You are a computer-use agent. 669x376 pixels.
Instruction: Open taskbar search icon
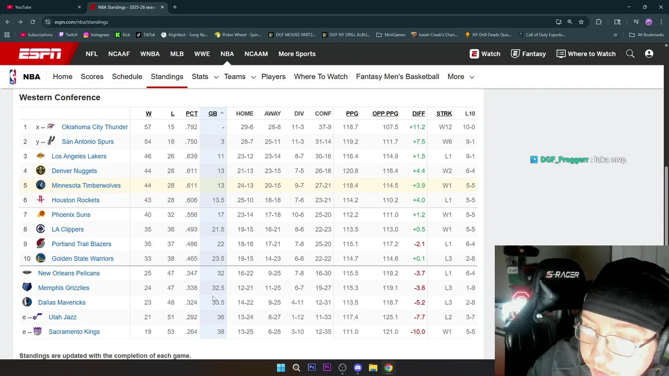click(x=296, y=368)
